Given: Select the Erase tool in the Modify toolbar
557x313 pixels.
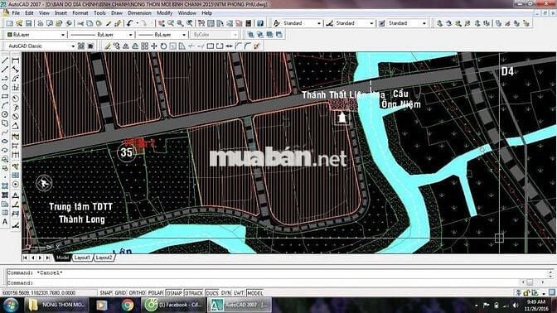Looking at the screenshot, I should click(x=108, y=46).
